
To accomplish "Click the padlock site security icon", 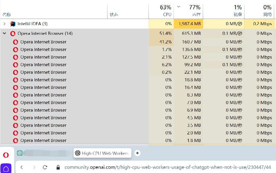I will point(58,167).
